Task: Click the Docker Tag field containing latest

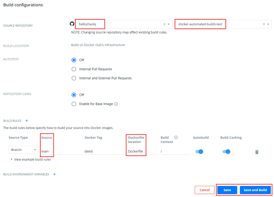Action: (x=103, y=151)
